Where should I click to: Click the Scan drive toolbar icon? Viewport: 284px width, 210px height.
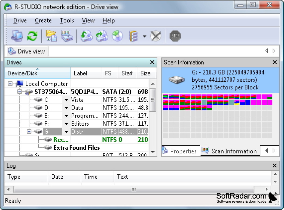click(x=67, y=36)
